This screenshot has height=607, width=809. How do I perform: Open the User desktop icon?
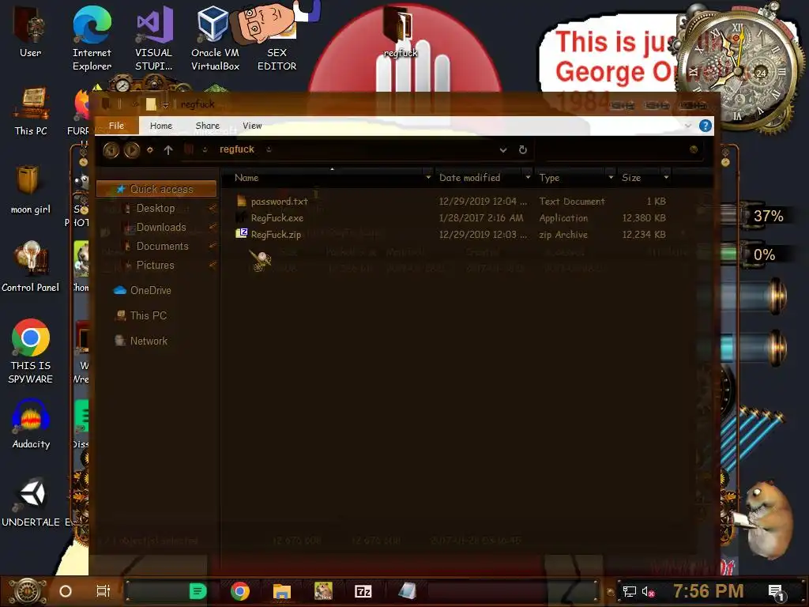(30, 33)
